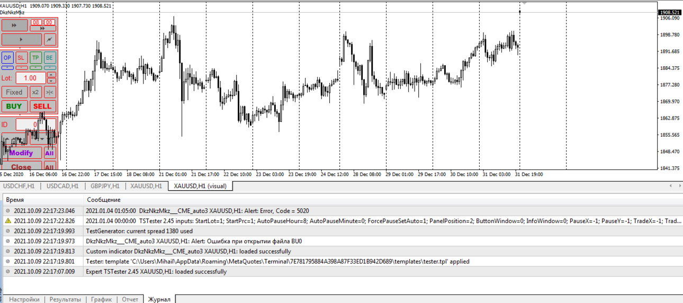Decrease lot with the down stepper arrow

(51, 81)
